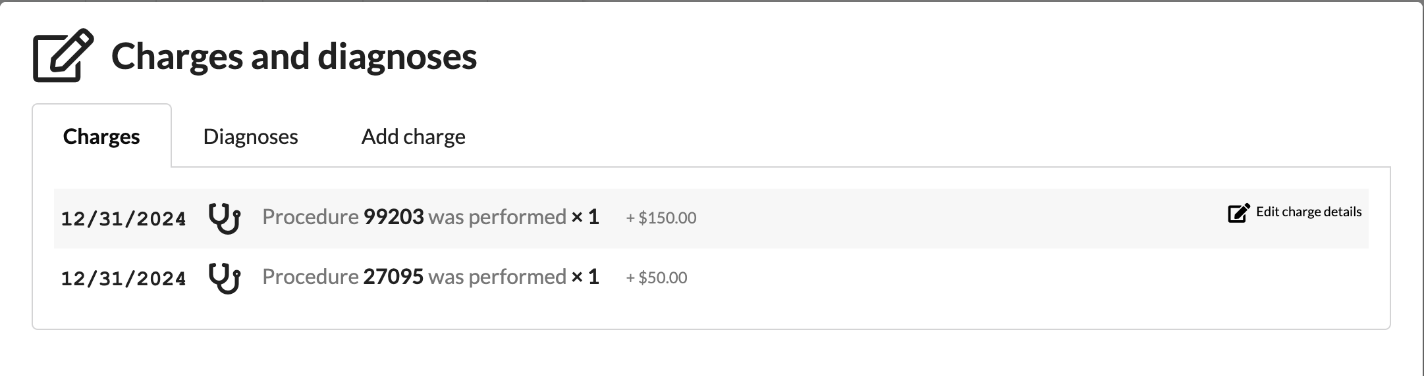Select the Charges tab
Viewport: 1424px width, 376px height.
click(x=101, y=137)
